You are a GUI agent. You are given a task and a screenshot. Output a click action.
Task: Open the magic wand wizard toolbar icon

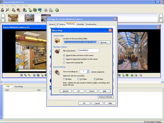coord(8,10)
